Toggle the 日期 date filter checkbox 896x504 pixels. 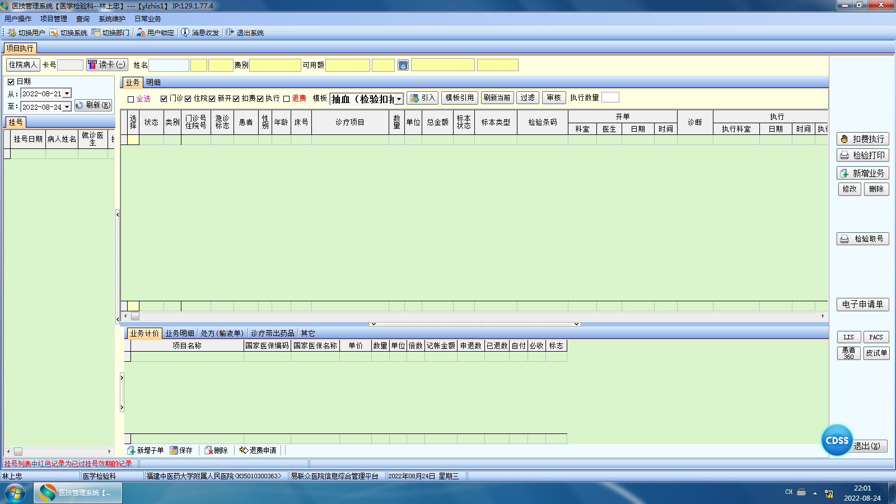[11, 82]
